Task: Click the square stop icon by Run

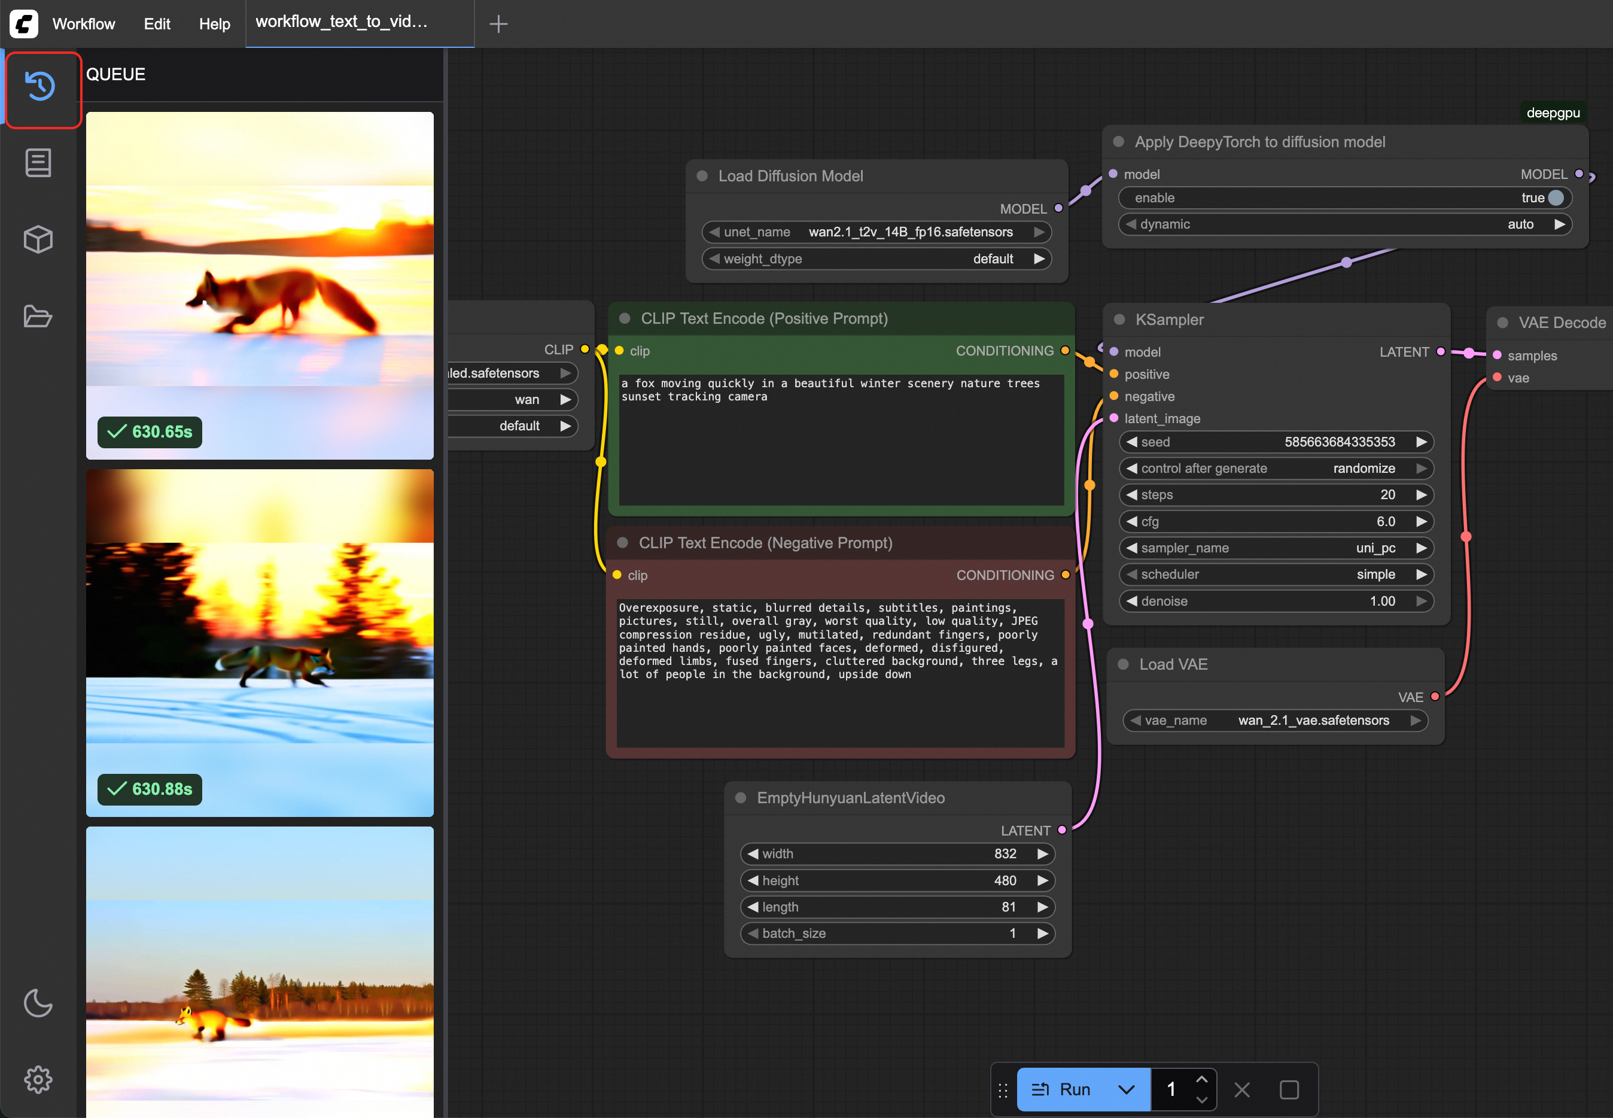Action: (1288, 1089)
